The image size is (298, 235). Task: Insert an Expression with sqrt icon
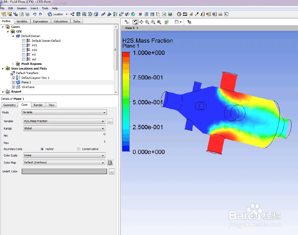(x=146, y=14)
